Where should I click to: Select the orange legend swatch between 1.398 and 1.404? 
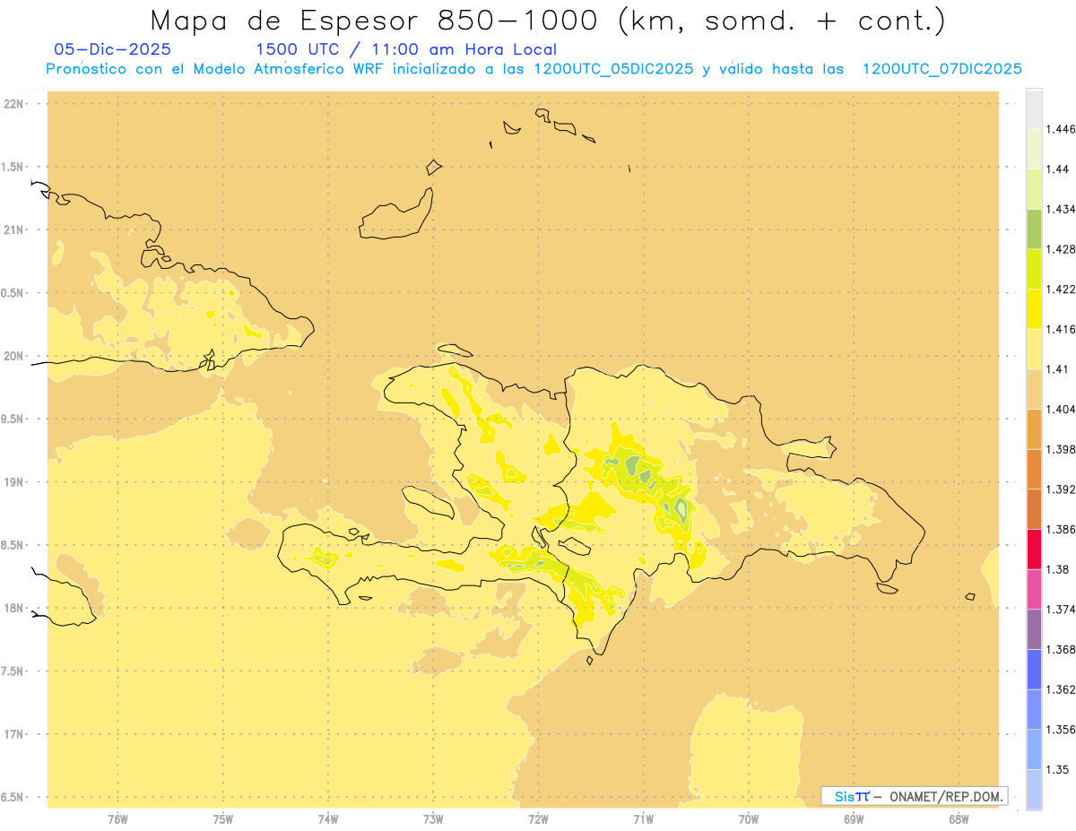[x=1034, y=428]
